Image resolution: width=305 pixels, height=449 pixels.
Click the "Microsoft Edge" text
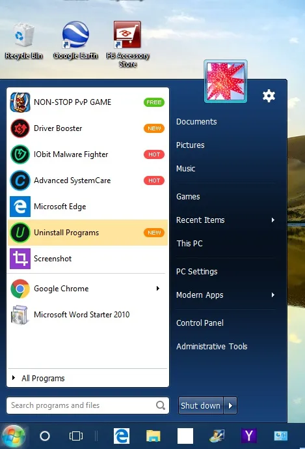[60, 207]
